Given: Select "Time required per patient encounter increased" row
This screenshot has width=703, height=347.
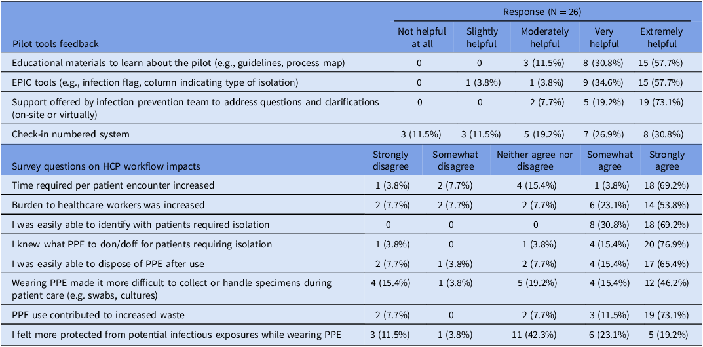Looking at the screenshot, I should 113,185.
